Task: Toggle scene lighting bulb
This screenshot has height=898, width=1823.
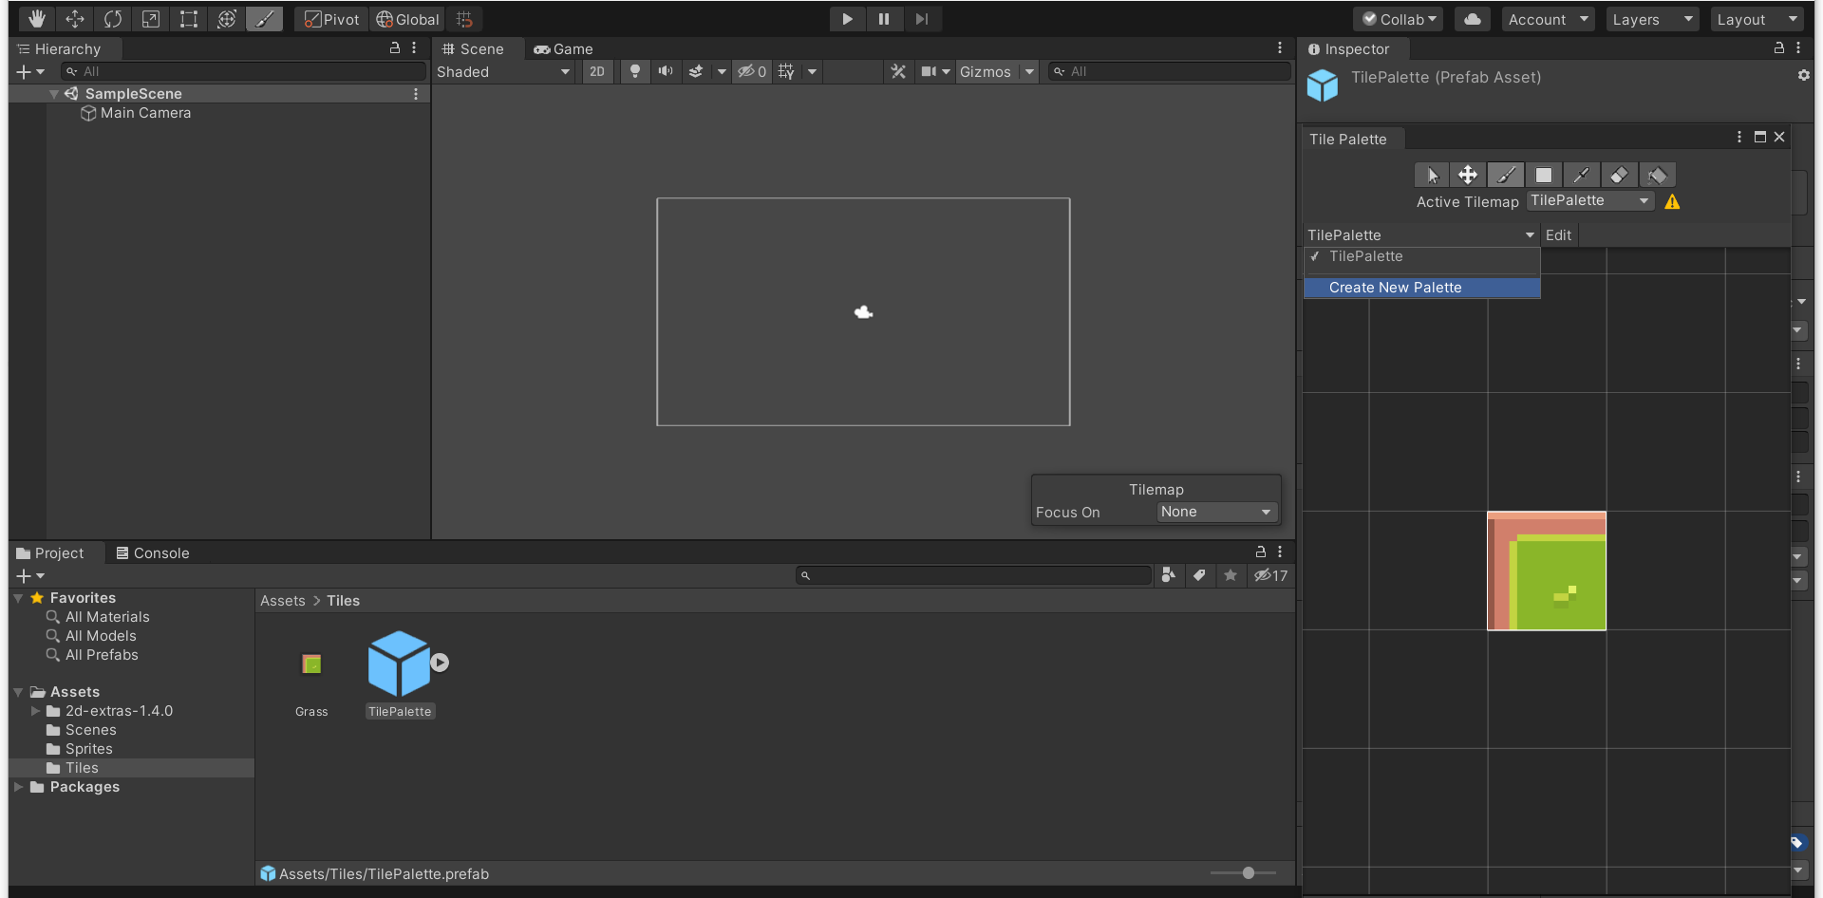Action: [635, 71]
